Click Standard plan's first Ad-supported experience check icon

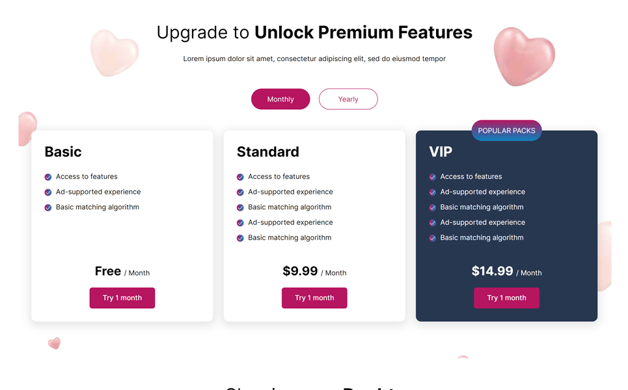(240, 192)
